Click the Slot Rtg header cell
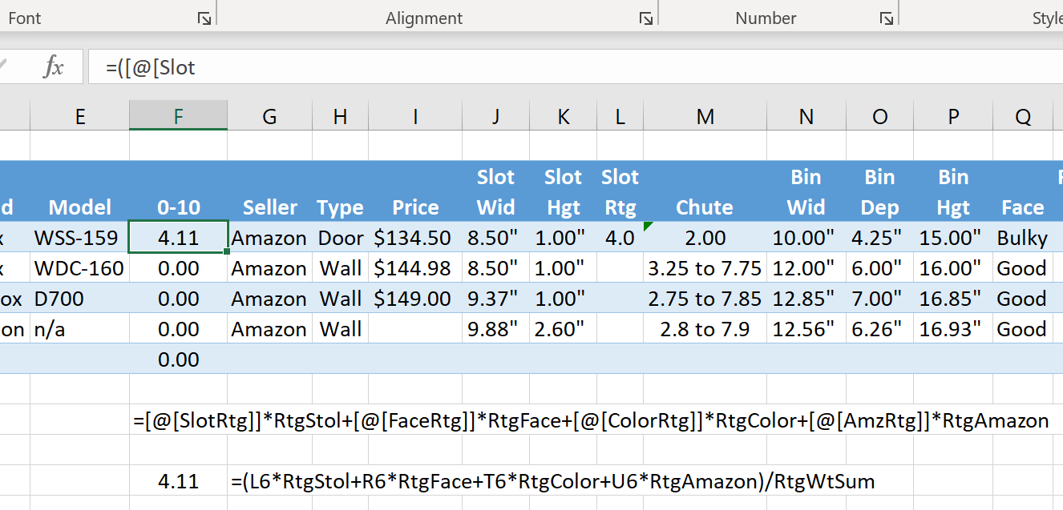 (x=620, y=192)
